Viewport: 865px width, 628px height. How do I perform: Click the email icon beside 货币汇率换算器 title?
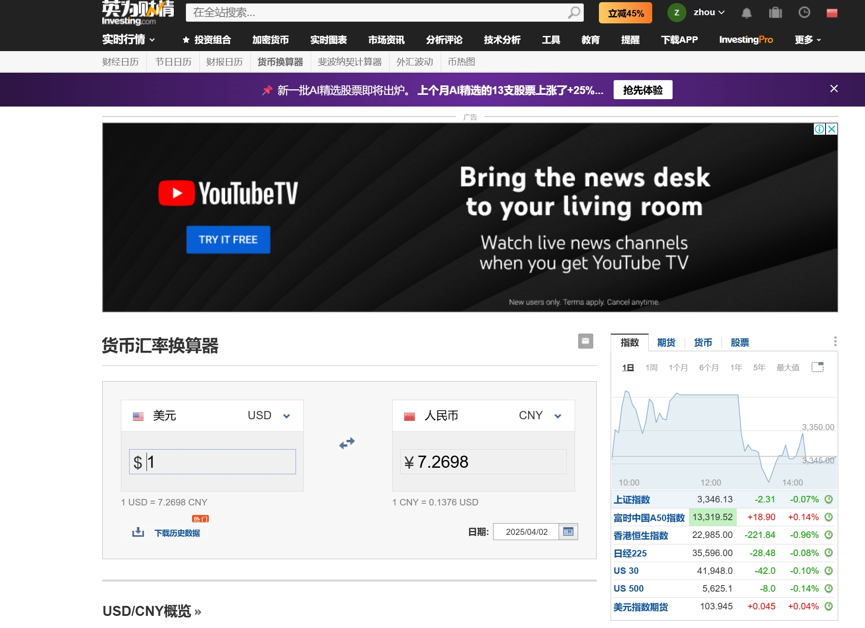(585, 341)
